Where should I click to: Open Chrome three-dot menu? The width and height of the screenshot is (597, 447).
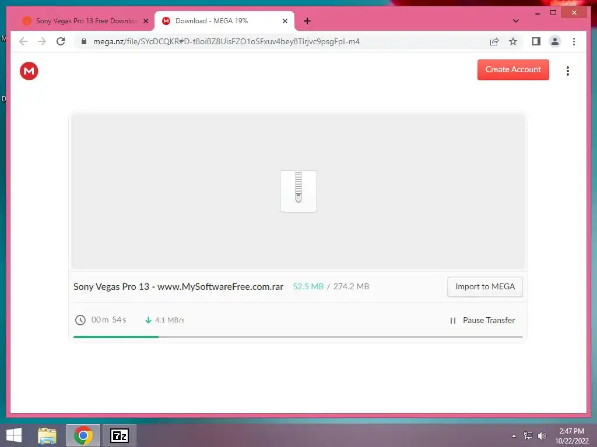(574, 41)
